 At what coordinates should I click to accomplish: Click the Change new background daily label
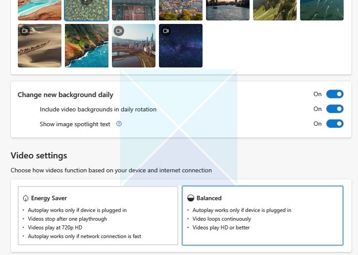[65, 95]
